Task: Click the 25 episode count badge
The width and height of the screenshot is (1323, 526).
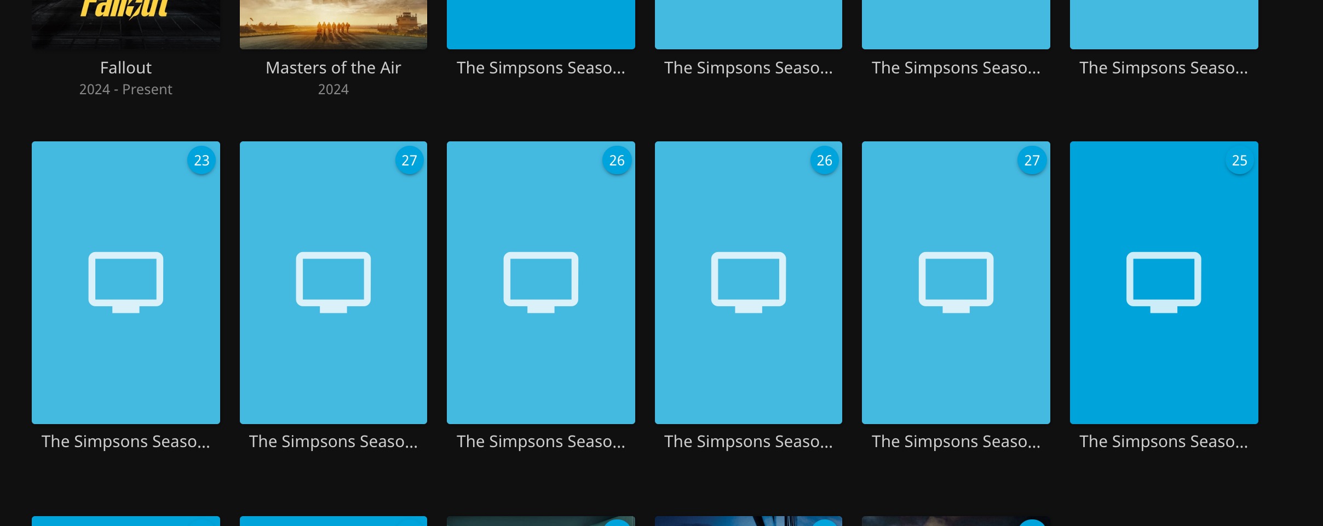Action: (x=1239, y=161)
